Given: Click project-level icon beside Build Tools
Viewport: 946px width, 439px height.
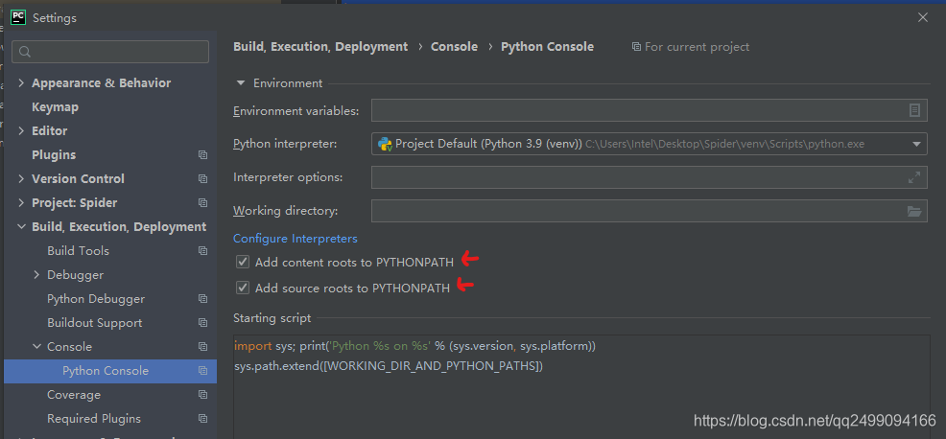Looking at the screenshot, I should (202, 251).
